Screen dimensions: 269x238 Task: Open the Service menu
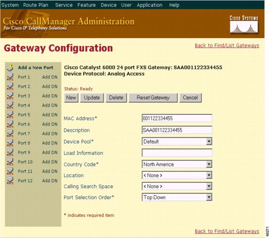click(x=64, y=5)
